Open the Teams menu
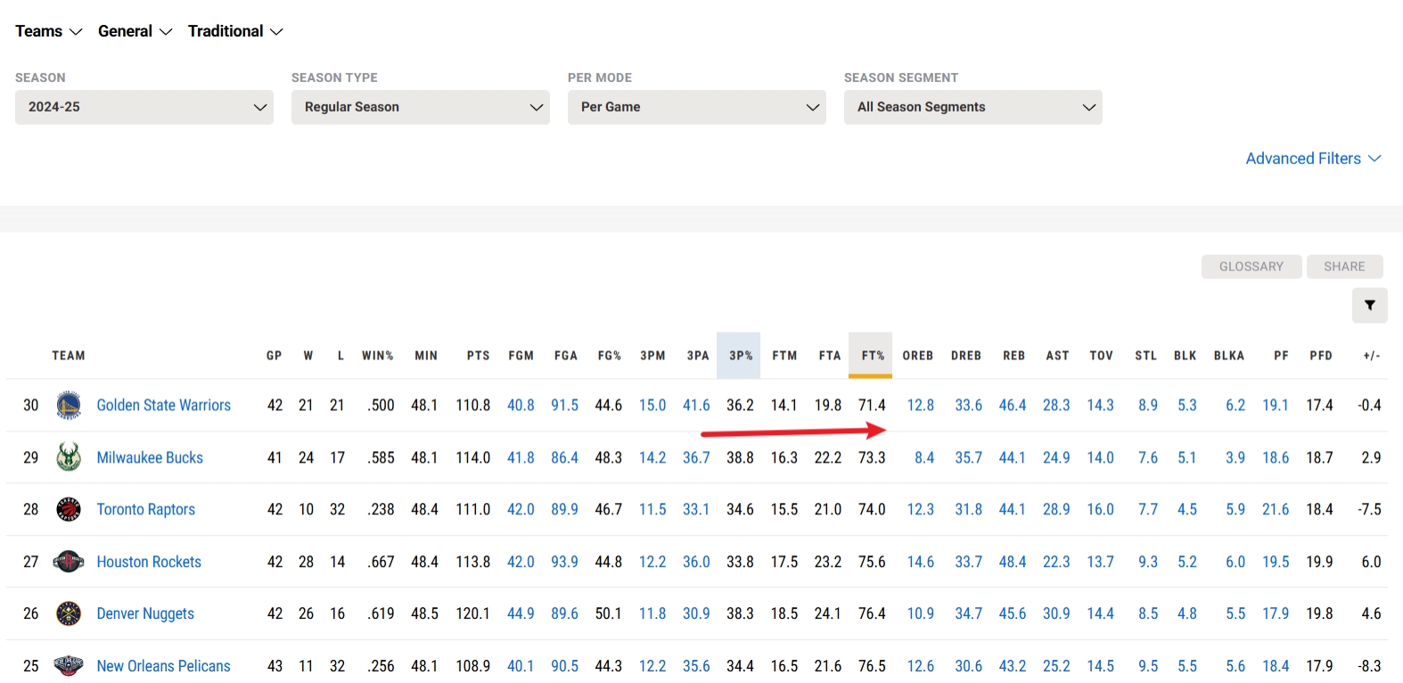 [48, 31]
